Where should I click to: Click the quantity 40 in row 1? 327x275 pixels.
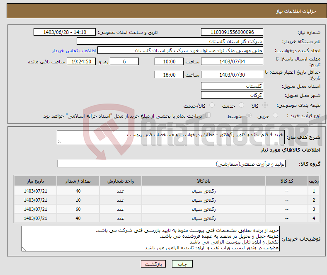(x=78, y=191)
